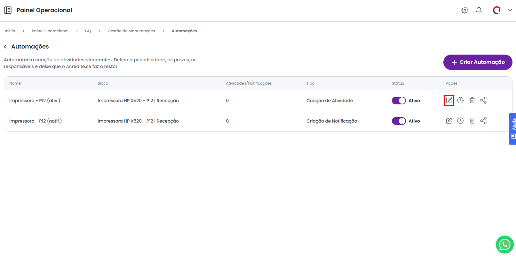Open the settings gear in header
The width and height of the screenshot is (516, 256).
pos(464,10)
